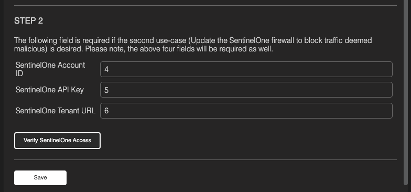411x192 pixels.
Task: Click the vertical scrollbar on the right edge
Action: pyautogui.click(x=406, y=92)
